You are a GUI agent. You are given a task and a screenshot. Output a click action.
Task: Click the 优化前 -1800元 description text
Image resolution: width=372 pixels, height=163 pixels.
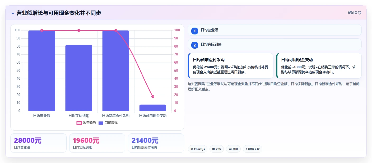318,70
